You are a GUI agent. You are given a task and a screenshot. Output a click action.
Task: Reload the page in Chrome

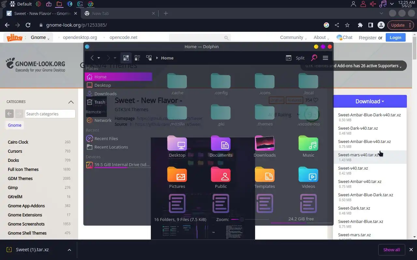click(28, 25)
